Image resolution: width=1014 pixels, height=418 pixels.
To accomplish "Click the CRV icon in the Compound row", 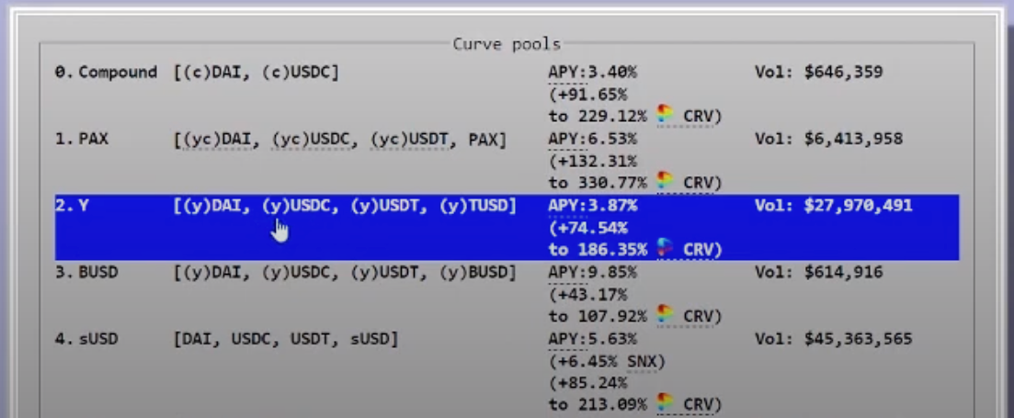I will pos(666,115).
